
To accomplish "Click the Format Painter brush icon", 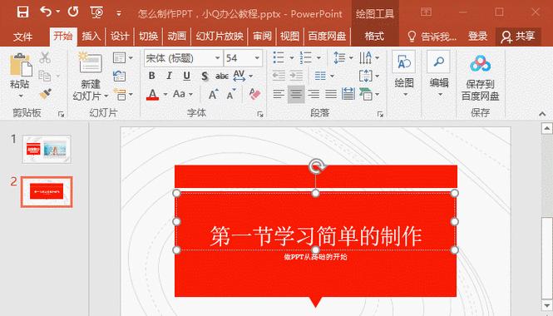I will (x=45, y=94).
